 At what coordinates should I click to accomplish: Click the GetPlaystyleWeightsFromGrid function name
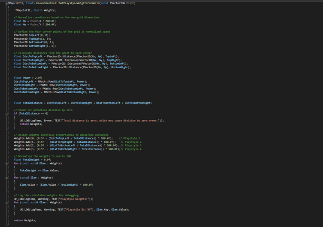coord(79,3)
